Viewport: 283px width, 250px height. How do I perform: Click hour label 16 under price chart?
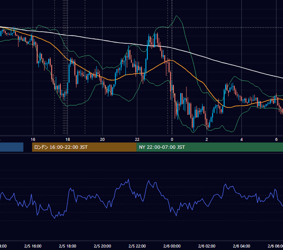(33, 140)
